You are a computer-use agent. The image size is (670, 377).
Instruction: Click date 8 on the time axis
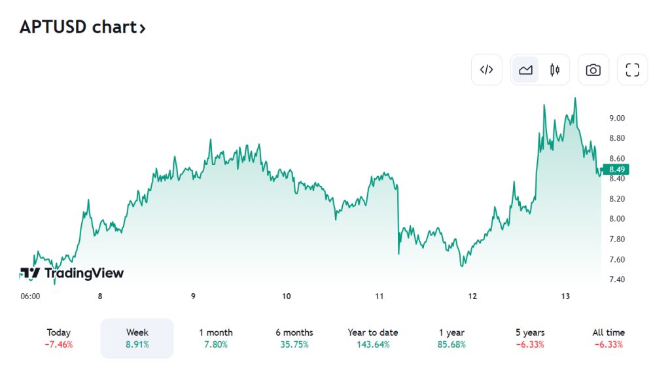click(x=100, y=296)
